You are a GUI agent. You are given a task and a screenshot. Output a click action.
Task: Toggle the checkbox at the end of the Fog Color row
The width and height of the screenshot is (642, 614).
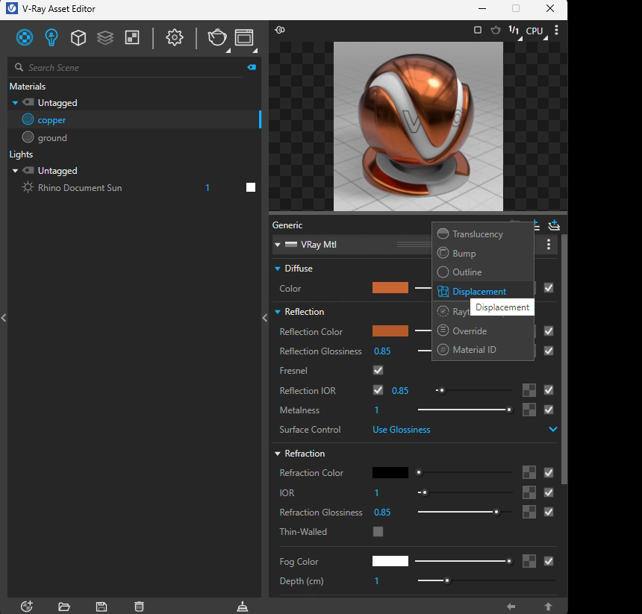[549, 561]
